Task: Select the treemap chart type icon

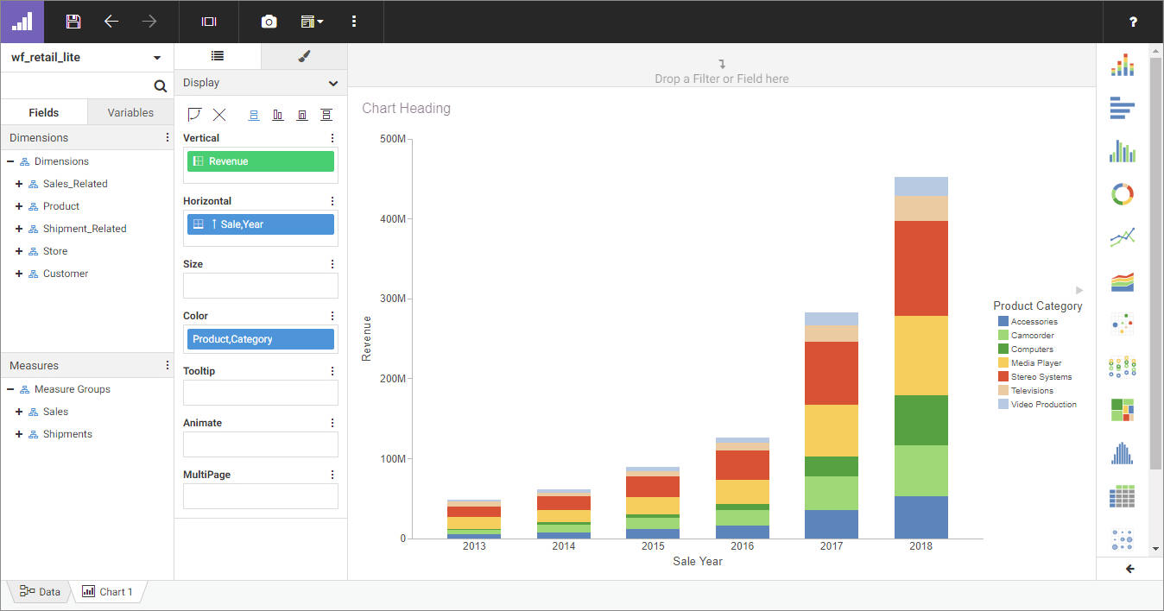Action: tap(1122, 410)
